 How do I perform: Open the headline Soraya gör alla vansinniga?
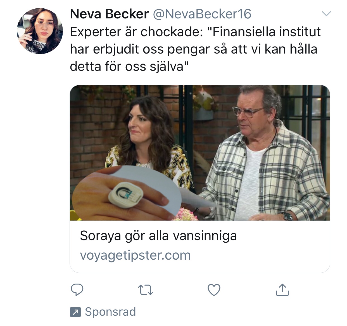158,236
